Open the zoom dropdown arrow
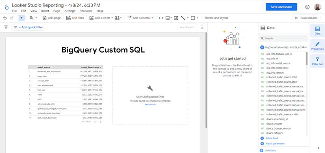Viewport: 325px width, 153px height. [x=36, y=18]
